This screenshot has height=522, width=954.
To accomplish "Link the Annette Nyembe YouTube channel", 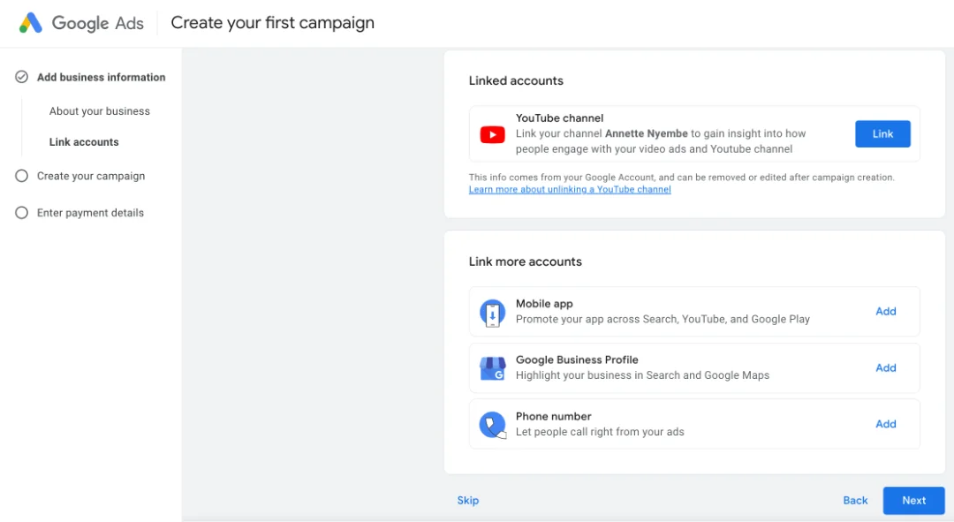I will point(882,134).
